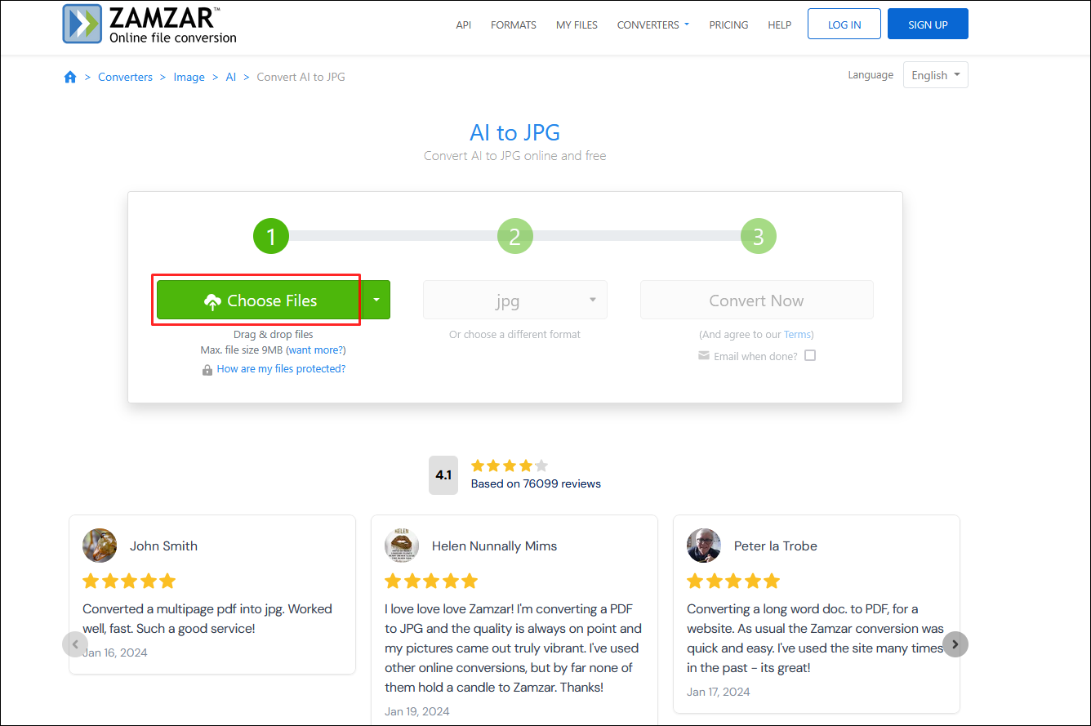1091x726 pixels.
Task: Click the LOG IN button
Action: point(844,24)
